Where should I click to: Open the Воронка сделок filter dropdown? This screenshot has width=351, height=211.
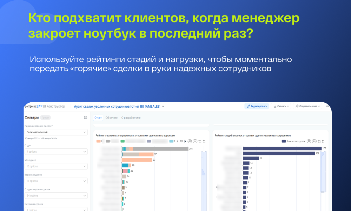tap(56, 181)
